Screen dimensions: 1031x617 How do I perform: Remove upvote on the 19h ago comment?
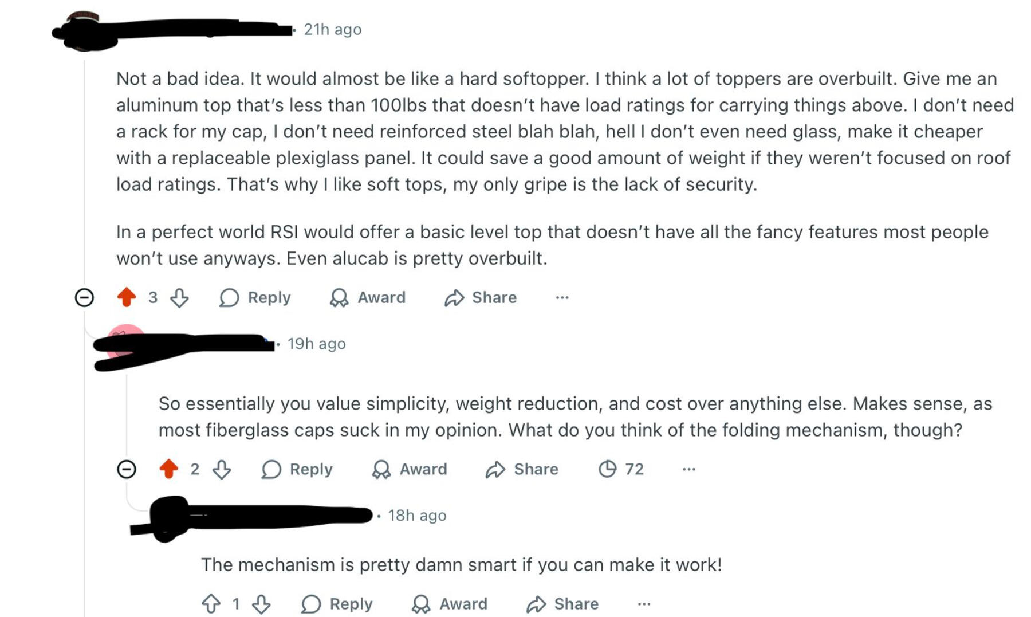(168, 469)
